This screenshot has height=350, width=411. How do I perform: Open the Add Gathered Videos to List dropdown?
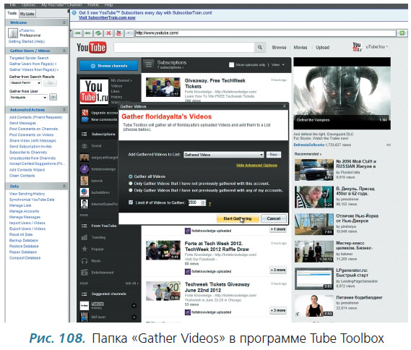point(224,155)
